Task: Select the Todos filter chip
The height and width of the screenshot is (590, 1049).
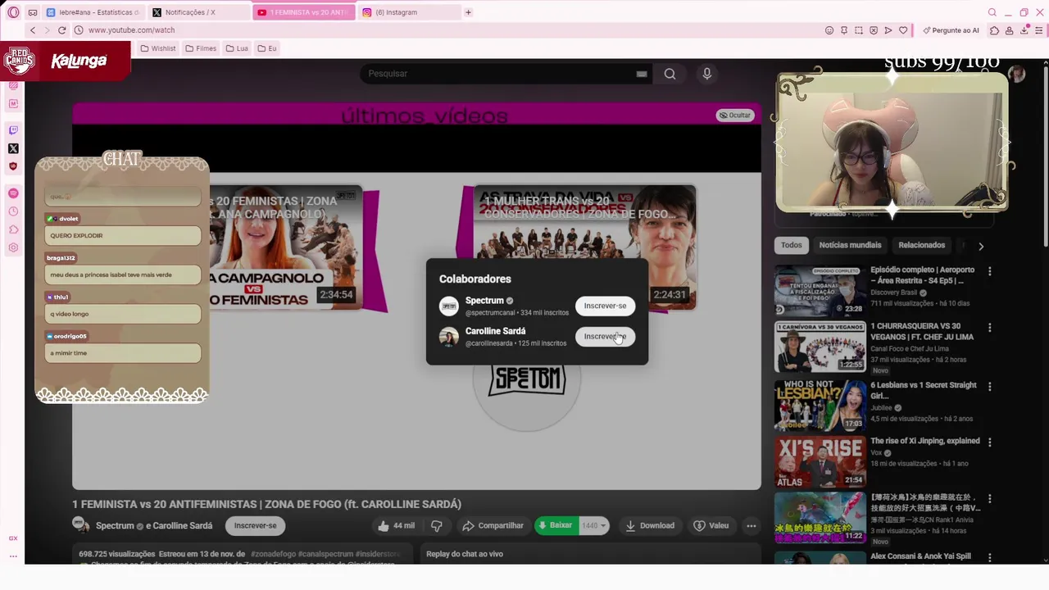Action: (x=792, y=245)
